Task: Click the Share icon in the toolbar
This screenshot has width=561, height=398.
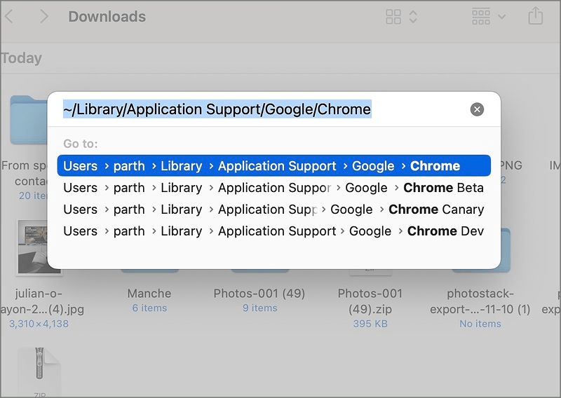Action: coord(535,16)
